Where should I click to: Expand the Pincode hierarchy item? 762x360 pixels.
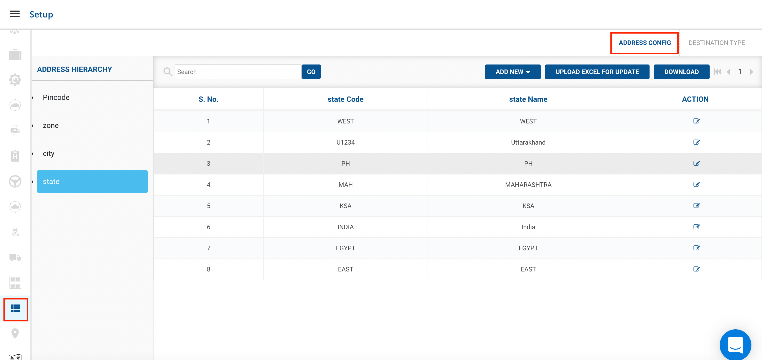tap(56, 97)
